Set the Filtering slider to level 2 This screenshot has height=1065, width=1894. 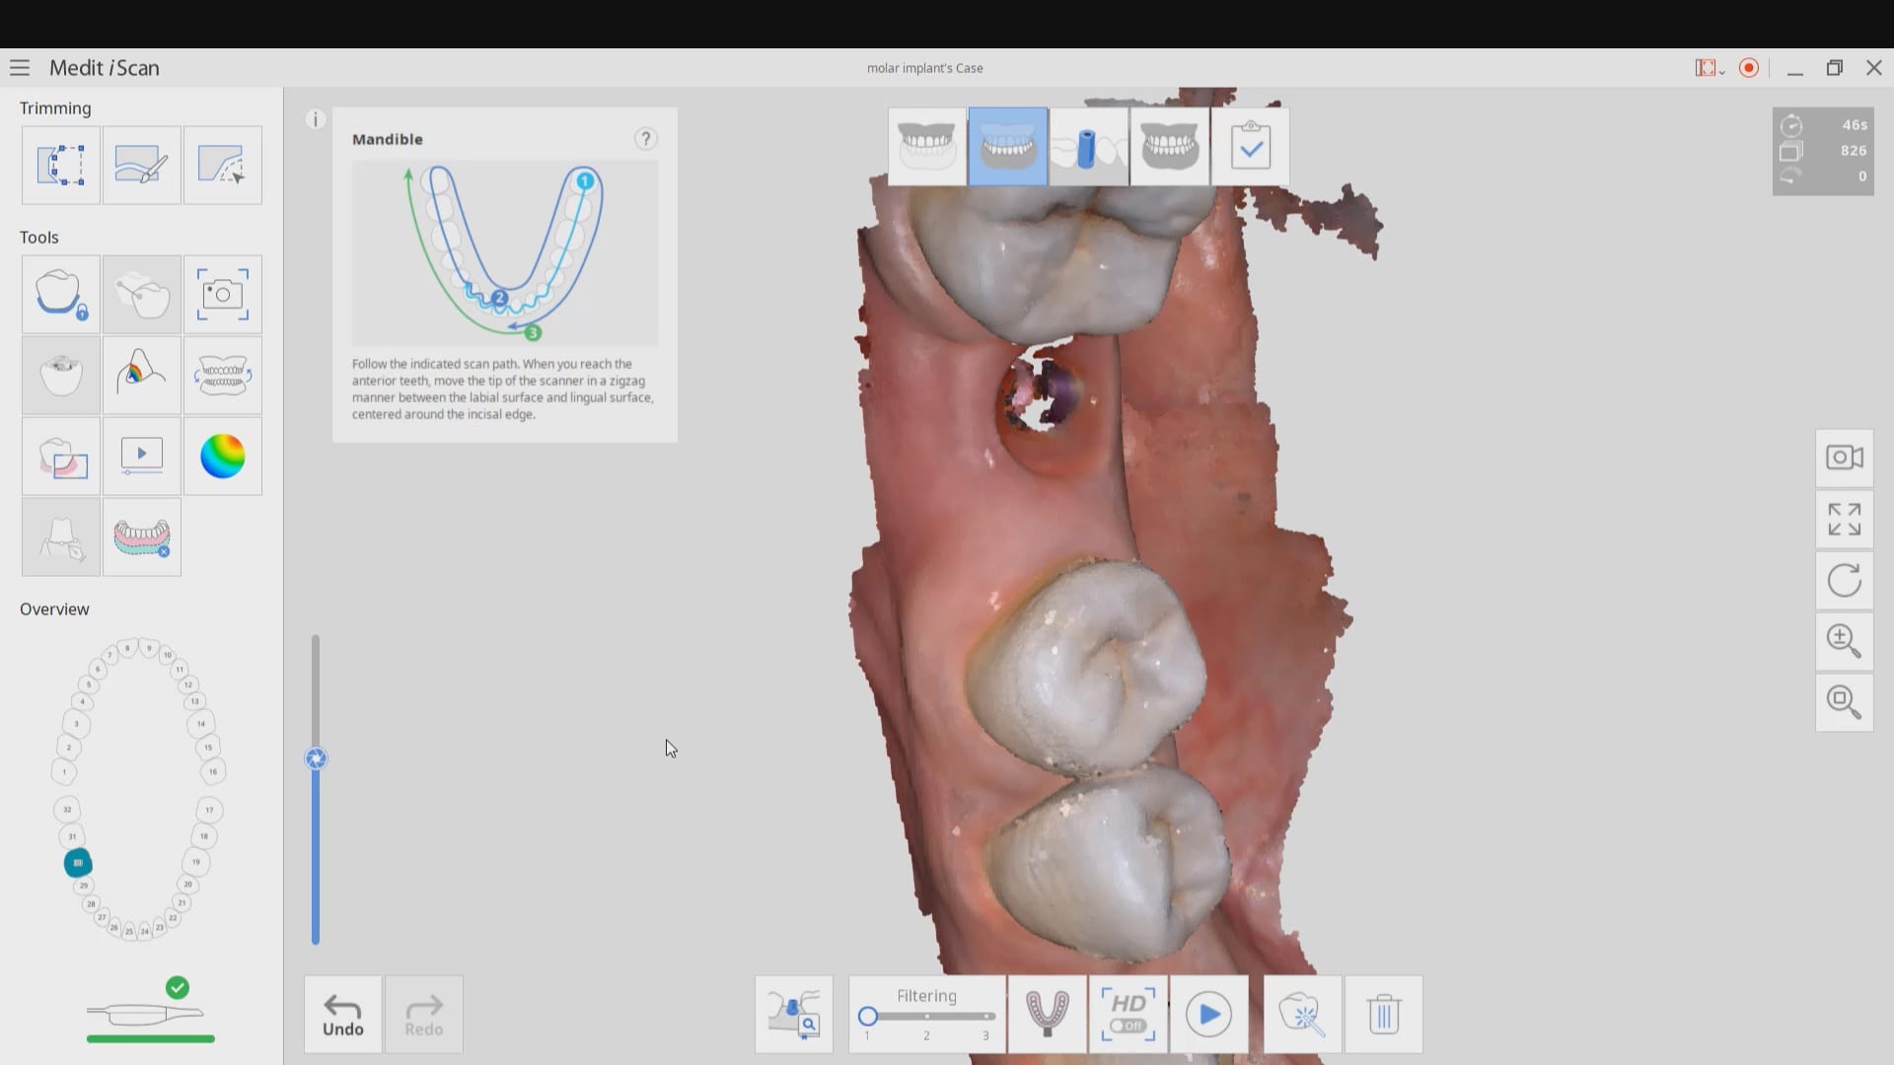point(927,1016)
